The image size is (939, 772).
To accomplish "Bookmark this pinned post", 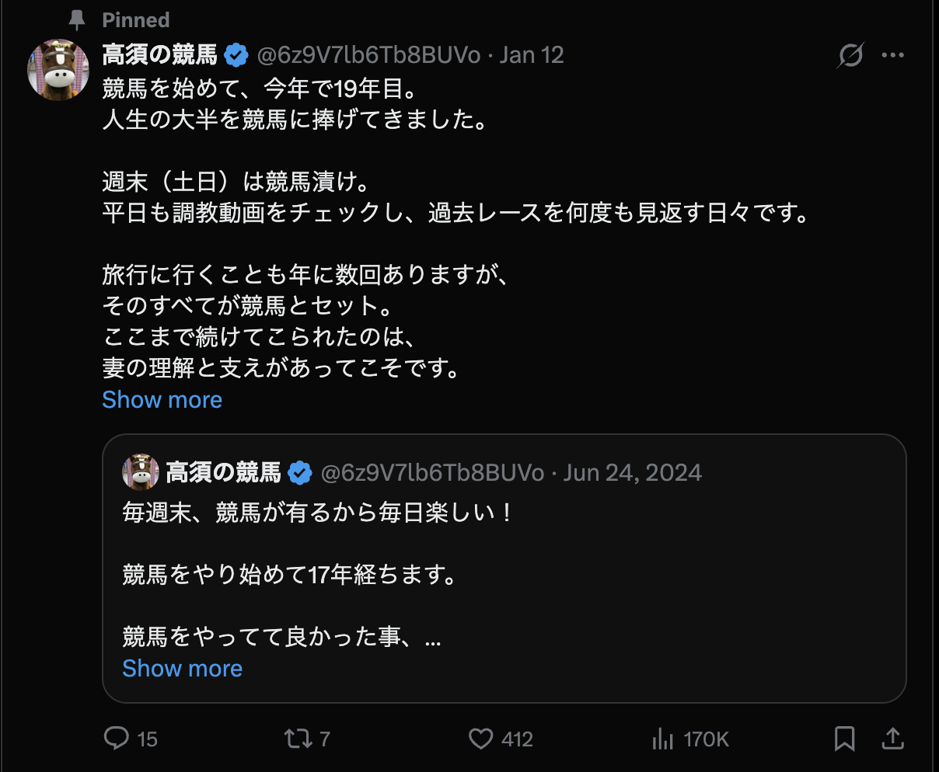I will pos(844,738).
